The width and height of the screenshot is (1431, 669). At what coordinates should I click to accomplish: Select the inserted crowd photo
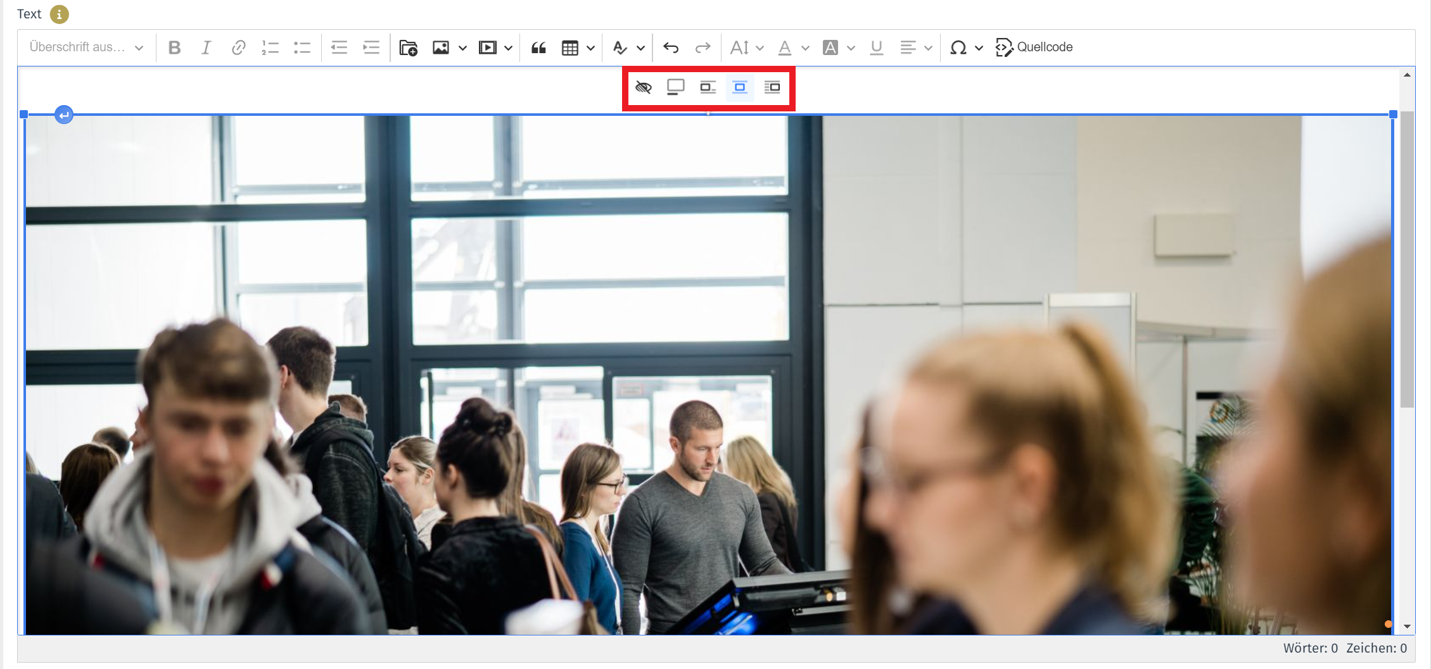click(x=708, y=375)
